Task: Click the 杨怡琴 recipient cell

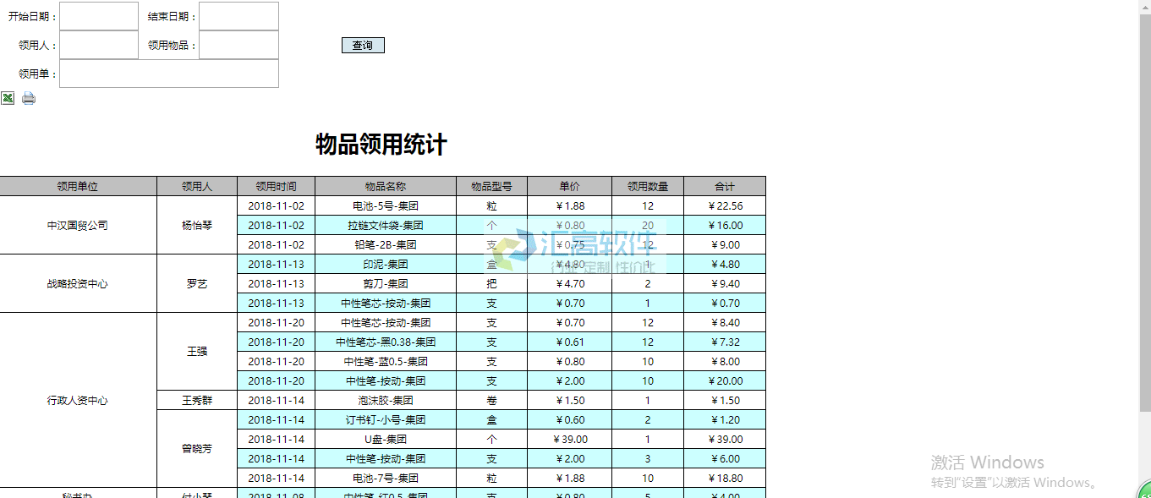Action: click(x=197, y=226)
